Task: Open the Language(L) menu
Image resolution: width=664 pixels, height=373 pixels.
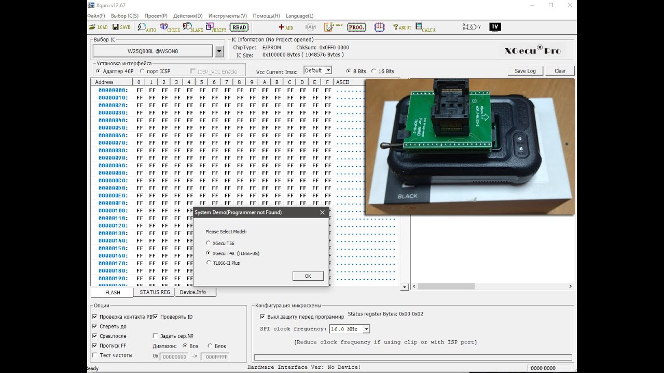Action: coord(300,16)
